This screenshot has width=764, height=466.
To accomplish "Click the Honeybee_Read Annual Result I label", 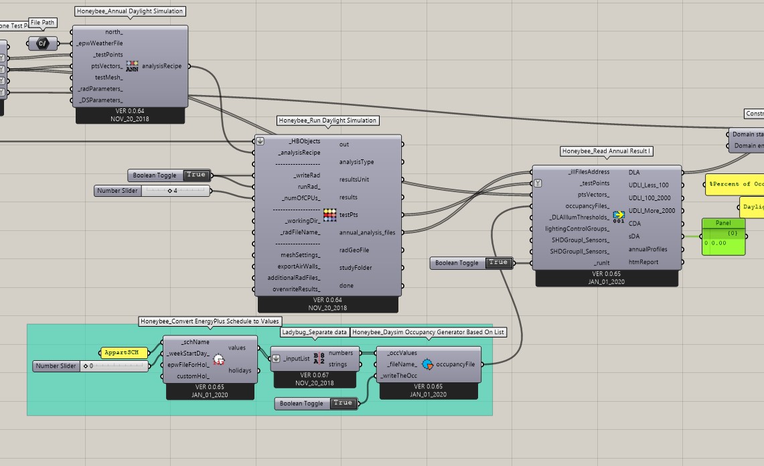I will click(x=607, y=151).
